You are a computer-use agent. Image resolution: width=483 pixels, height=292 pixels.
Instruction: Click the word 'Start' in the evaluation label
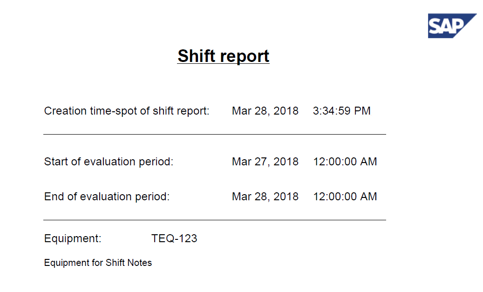55,162
